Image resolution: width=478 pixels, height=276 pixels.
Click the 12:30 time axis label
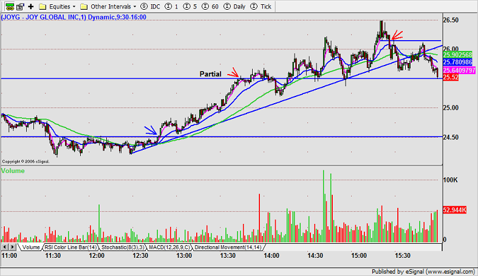tap(140, 255)
